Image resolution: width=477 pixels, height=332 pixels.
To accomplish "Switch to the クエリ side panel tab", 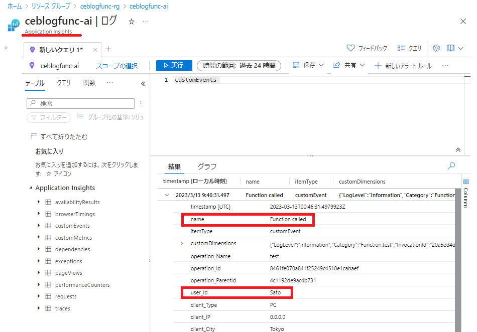I will pyautogui.click(x=64, y=83).
